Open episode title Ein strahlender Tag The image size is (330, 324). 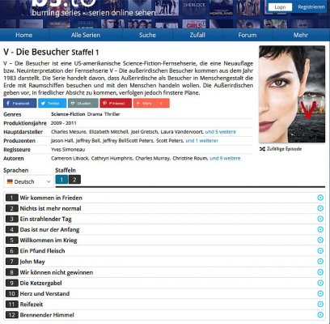(45, 219)
